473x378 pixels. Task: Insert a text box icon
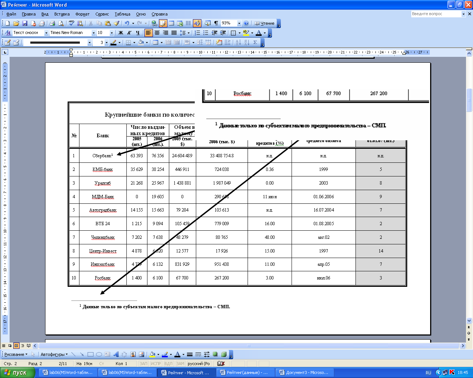click(108, 354)
